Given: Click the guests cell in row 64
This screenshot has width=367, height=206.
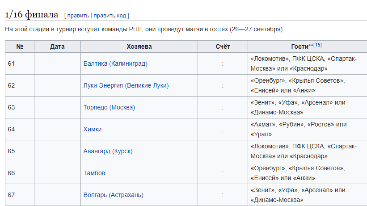Looking at the screenshot, I should [306, 129].
